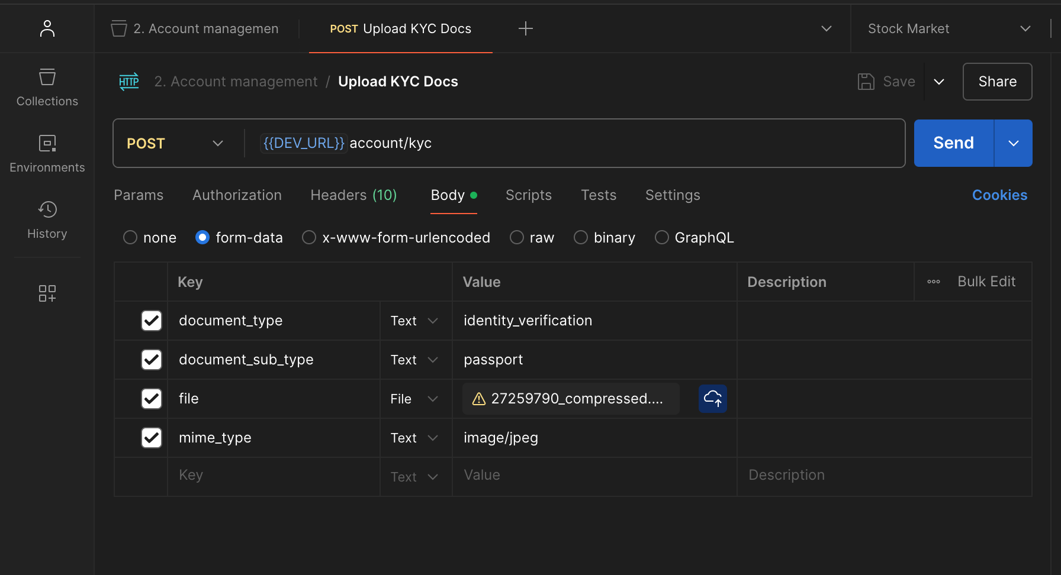This screenshot has height=575, width=1061.
Task: Select the raw body radio button
Action: 517,238
